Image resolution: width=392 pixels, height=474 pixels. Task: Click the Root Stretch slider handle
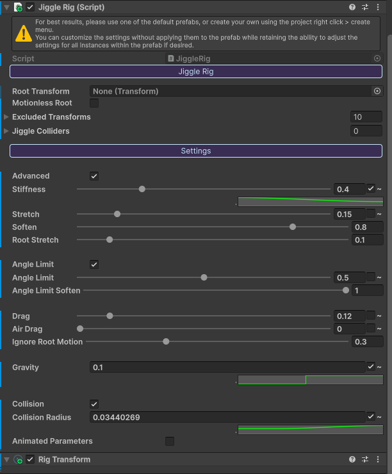[110, 240]
